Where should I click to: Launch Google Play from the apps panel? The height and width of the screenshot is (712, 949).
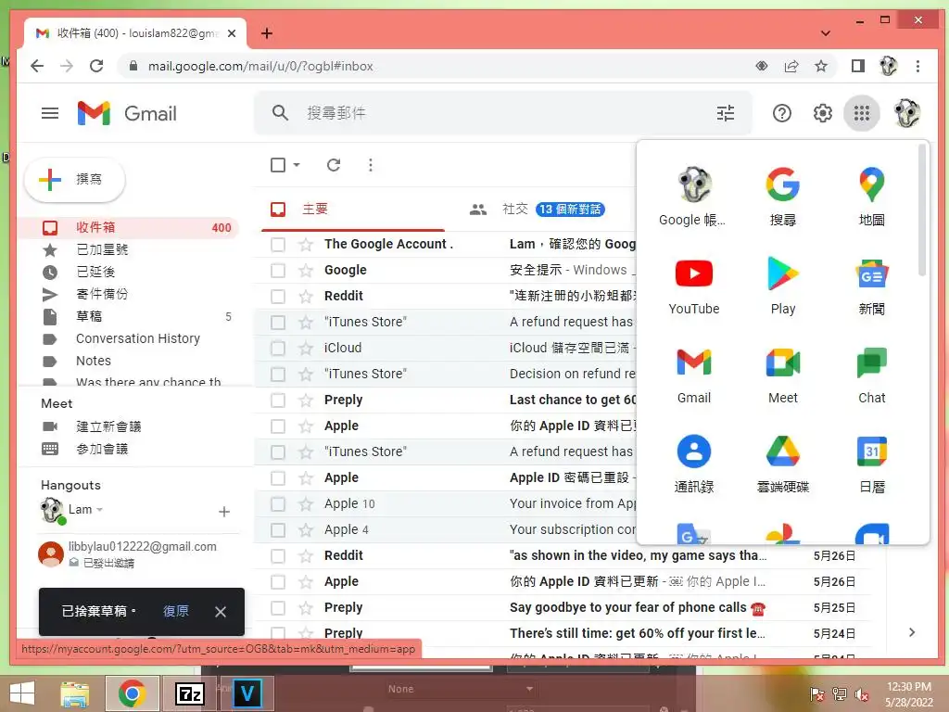[x=782, y=286]
